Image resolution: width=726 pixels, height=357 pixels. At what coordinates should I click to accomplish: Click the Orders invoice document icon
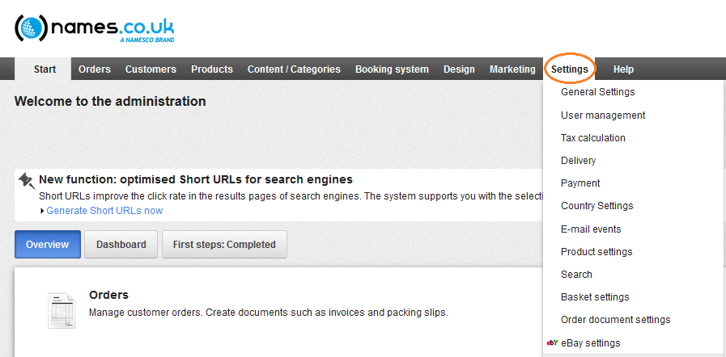point(62,311)
